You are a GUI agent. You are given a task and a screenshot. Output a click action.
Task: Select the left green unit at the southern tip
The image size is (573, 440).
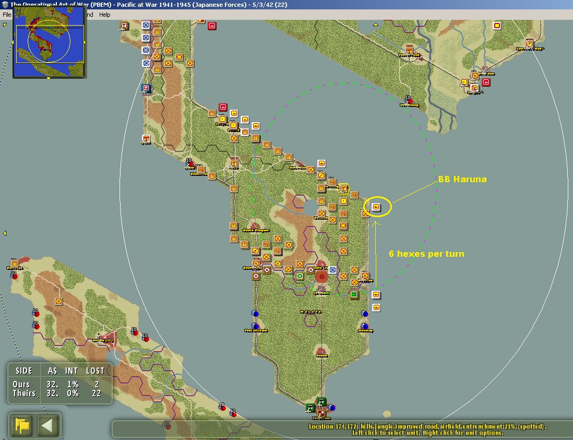(x=310, y=408)
